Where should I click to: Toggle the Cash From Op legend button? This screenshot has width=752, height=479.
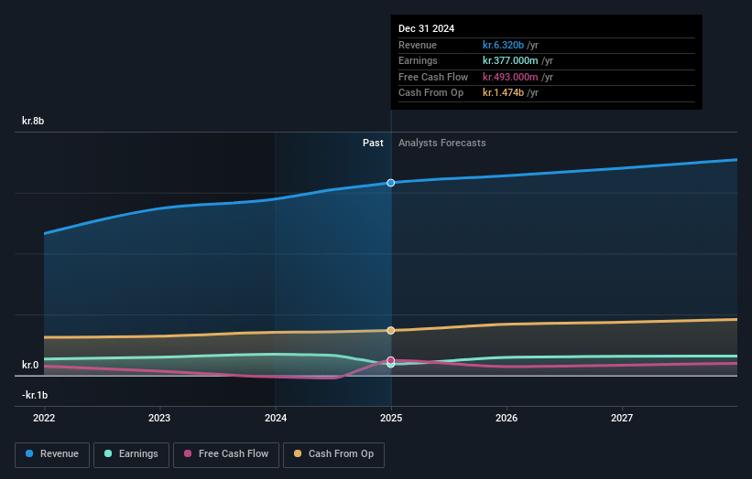coord(333,454)
